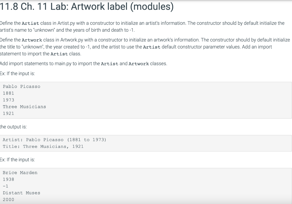Click bold "Artist" in the first paragraph
This screenshot has height=204, width=292.
click(31, 23)
